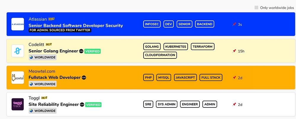Open the Codelitt company logo
Viewport: 296px width, 119px height.
17,51
